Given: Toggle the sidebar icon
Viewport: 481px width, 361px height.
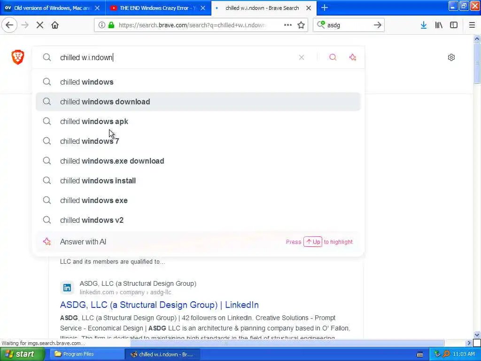Looking at the screenshot, I should pos(454,25).
